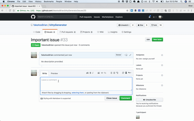Click the Chrome home button
This screenshot has height=121, width=194.
coord(14,11)
